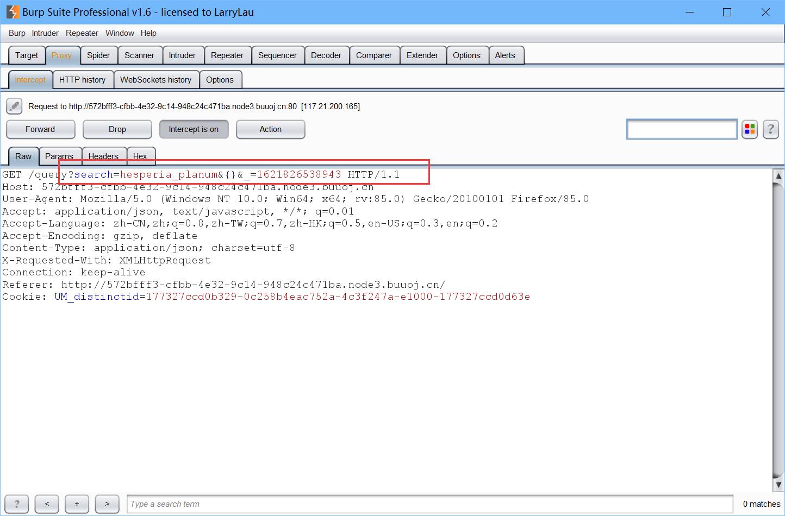Click the Content-Type header line
The image size is (785, 516).
tap(149, 248)
